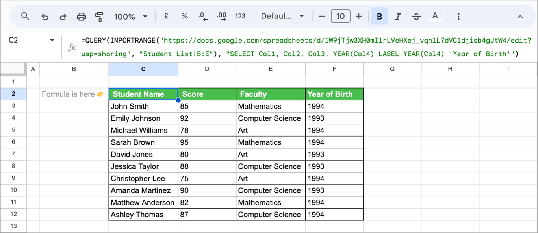This screenshot has height=233, width=538.
Task: Format as currency with pound icon
Action: click(166, 17)
